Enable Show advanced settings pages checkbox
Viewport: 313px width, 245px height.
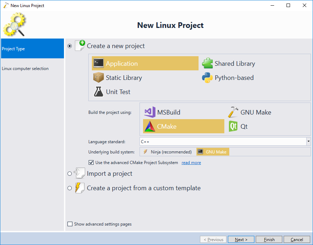coord(70,224)
